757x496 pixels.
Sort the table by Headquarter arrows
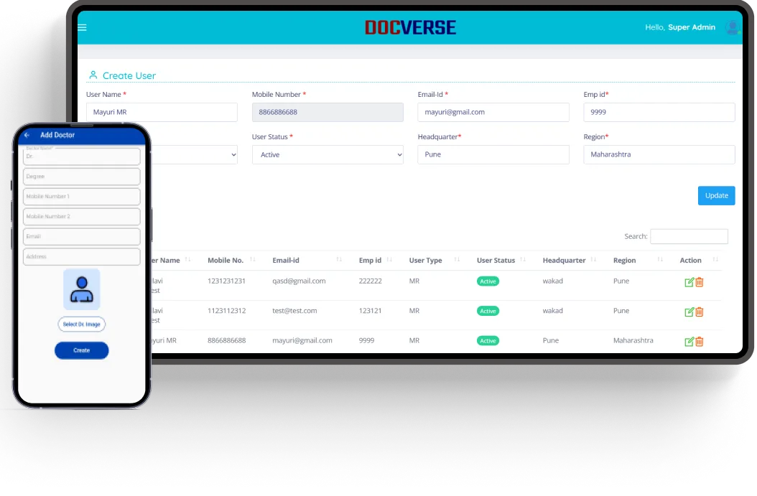[593, 260]
